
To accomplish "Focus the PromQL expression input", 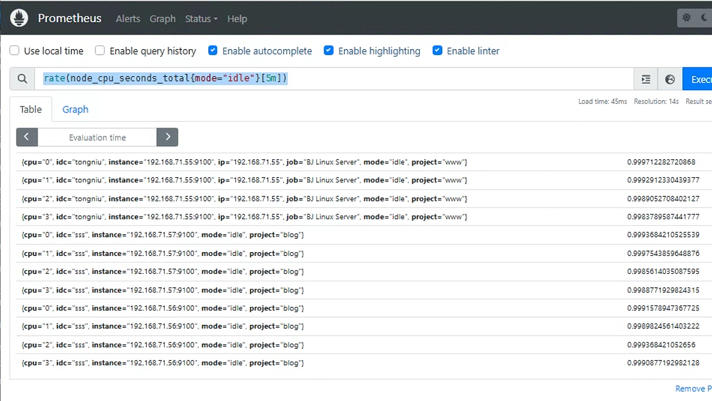I will [334, 79].
